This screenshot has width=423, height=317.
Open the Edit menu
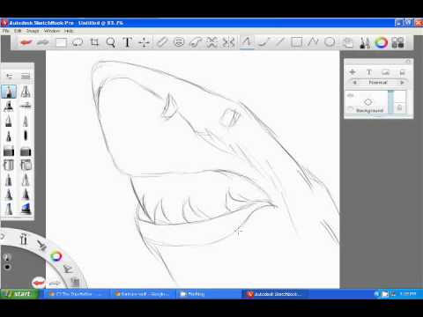click(x=18, y=31)
